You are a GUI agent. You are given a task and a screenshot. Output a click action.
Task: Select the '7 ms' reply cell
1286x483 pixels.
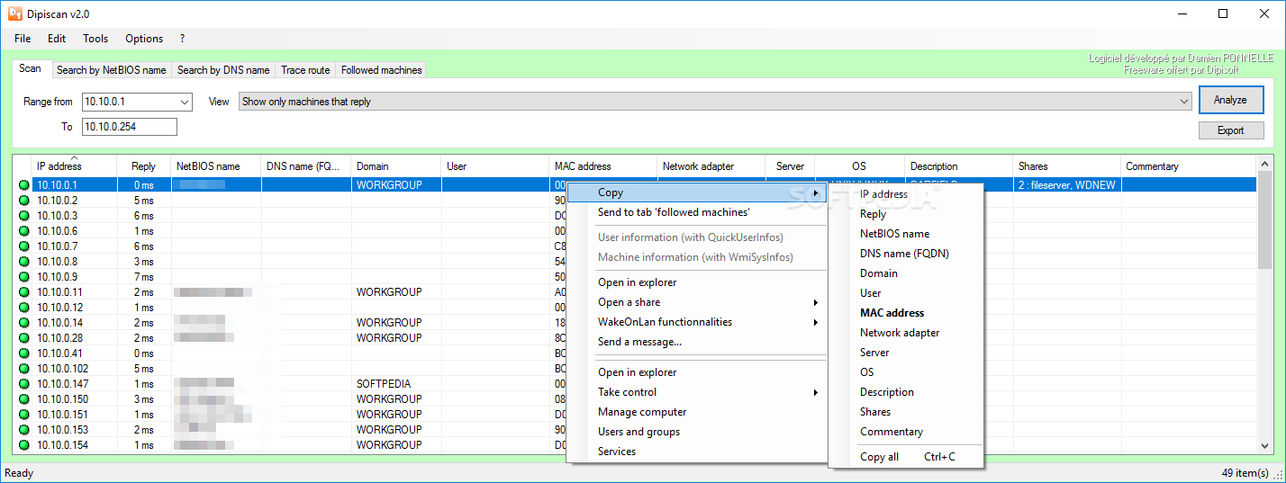pyautogui.click(x=144, y=277)
